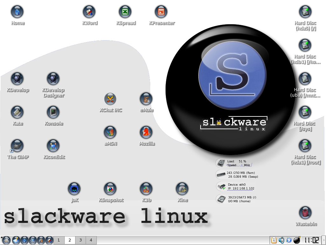
Task: Open the KSnapshot desktop icon
Action: pyautogui.click(x=110, y=189)
